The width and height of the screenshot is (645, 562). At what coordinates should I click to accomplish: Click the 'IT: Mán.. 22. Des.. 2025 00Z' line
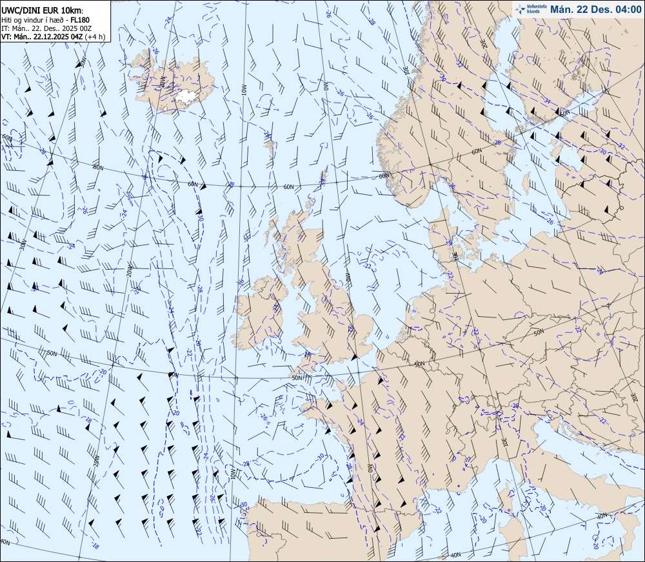click(x=46, y=28)
